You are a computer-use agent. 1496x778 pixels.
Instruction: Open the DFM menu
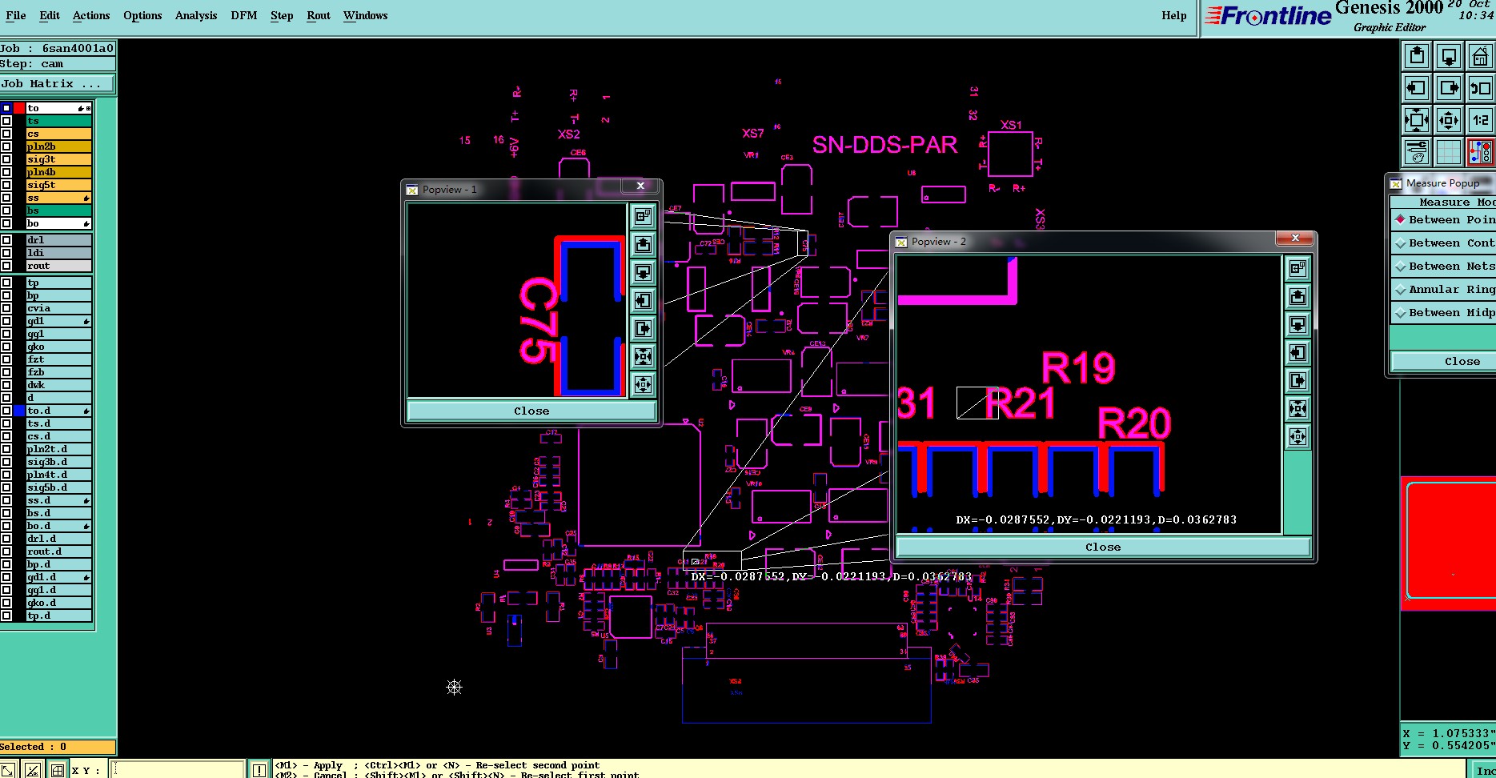point(244,15)
